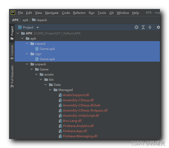This screenshot has width=169, height=148.
Task: Open the Project tool window side tab
Action: point(12,33)
